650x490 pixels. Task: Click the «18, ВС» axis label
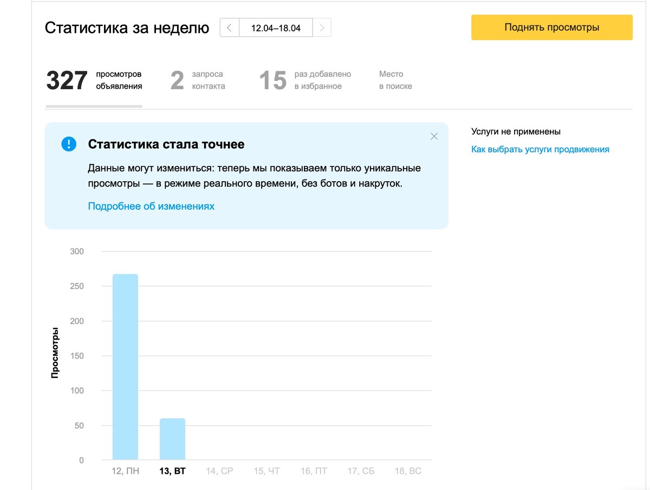pos(407,471)
